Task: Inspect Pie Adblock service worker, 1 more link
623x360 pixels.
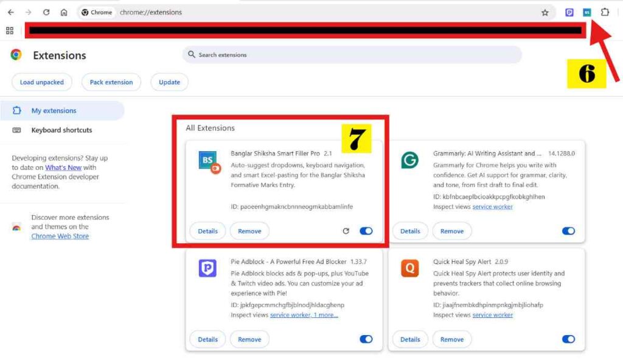Action: tap(304, 315)
